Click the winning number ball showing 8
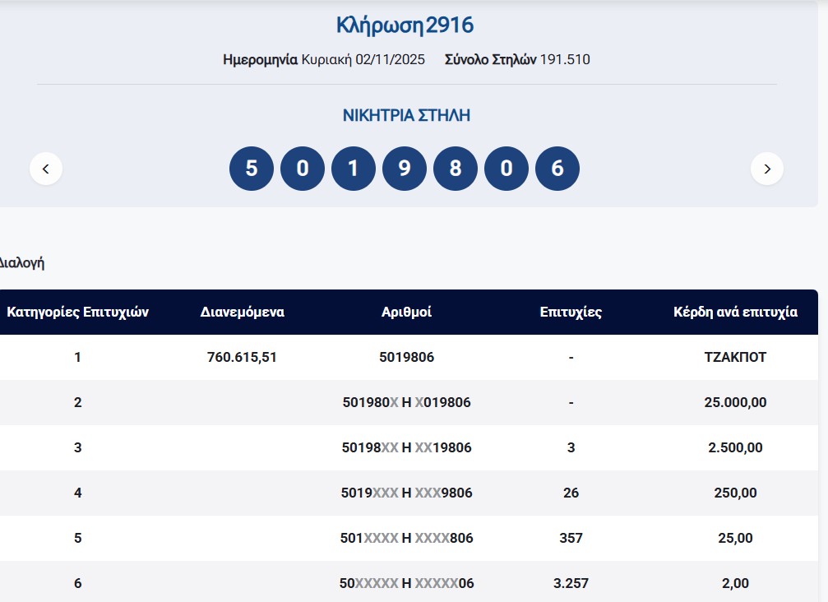 pyautogui.click(x=456, y=169)
